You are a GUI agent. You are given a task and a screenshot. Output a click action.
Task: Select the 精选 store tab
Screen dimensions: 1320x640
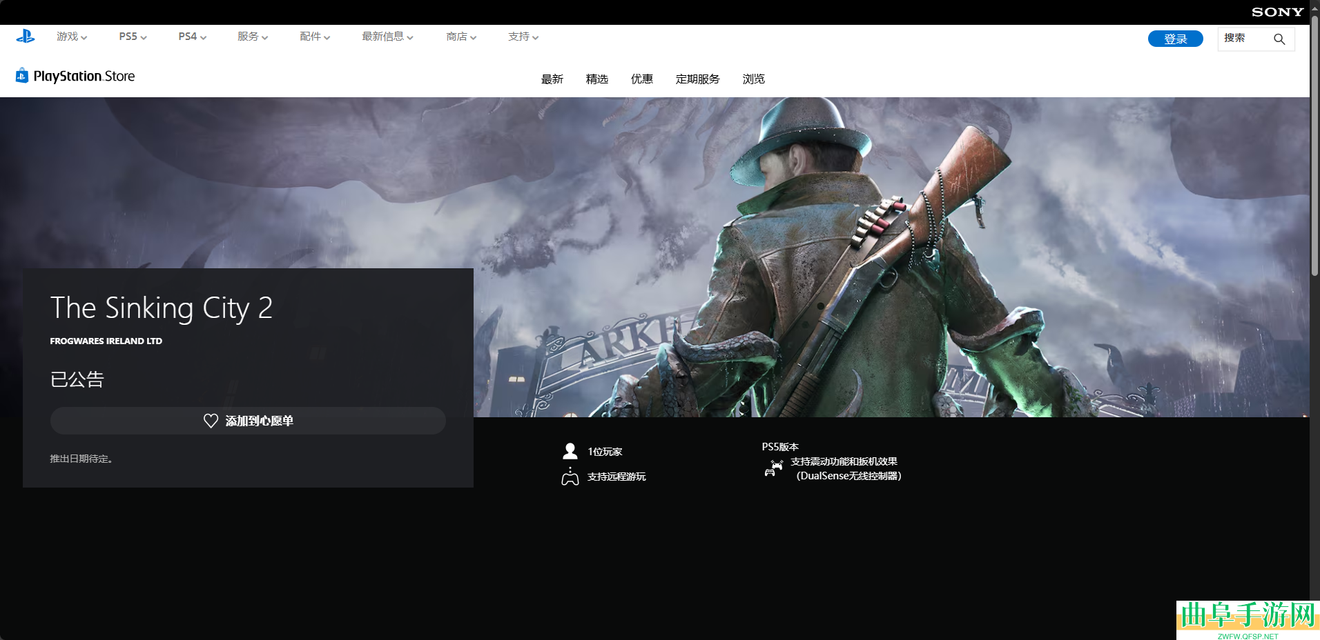point(597,79)
